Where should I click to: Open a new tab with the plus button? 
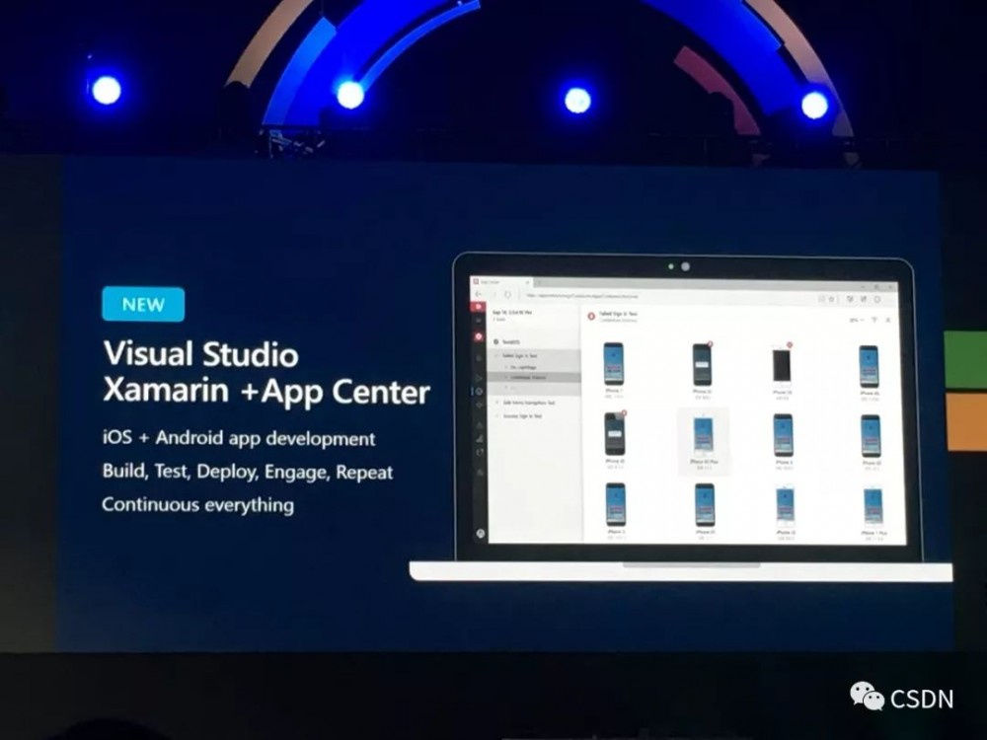tap(539, 282)
